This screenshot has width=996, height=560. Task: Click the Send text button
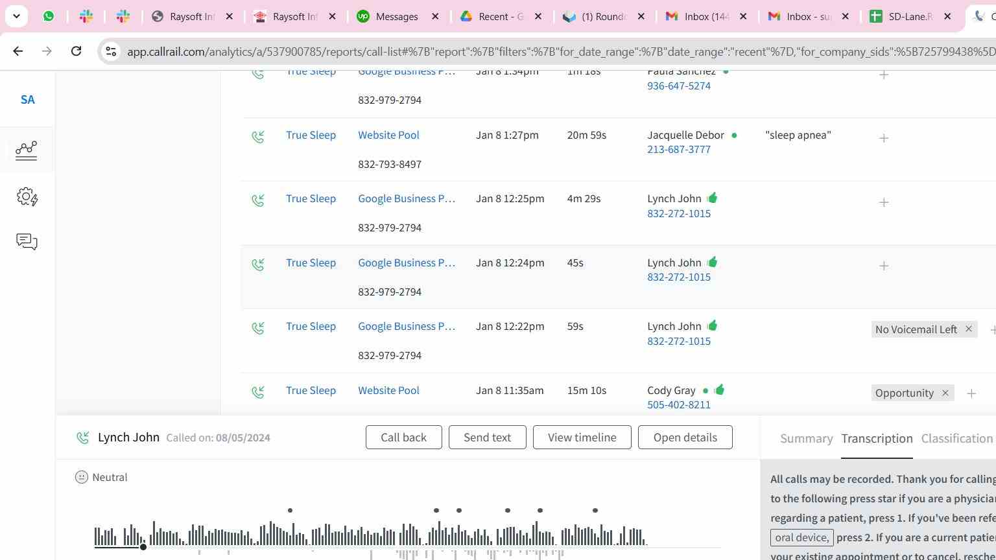(x=487, y=437)
